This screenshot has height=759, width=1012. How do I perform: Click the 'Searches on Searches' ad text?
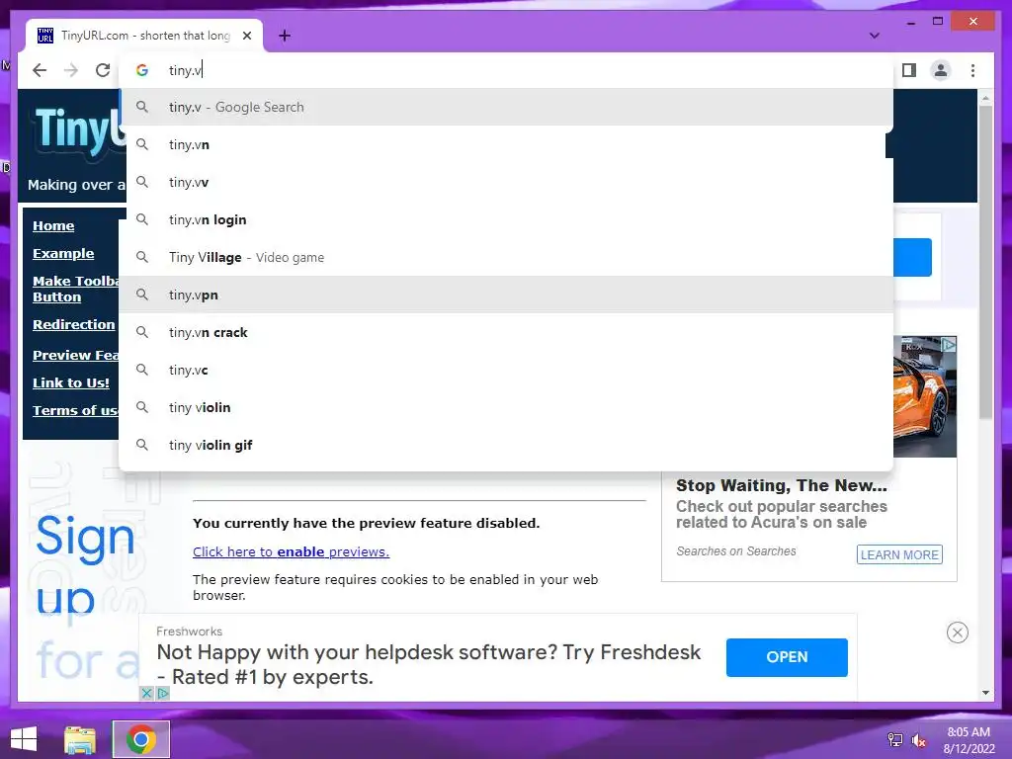pos(735,551)
